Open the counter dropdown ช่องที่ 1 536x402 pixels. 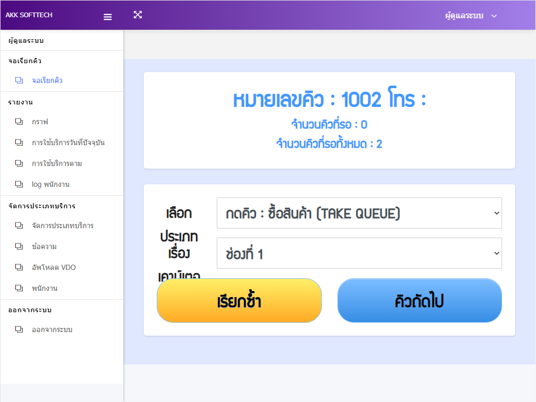tap(359, 254)
